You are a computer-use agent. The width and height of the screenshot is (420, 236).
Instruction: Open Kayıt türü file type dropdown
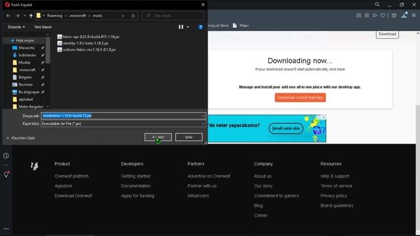(x=123, y=124)
